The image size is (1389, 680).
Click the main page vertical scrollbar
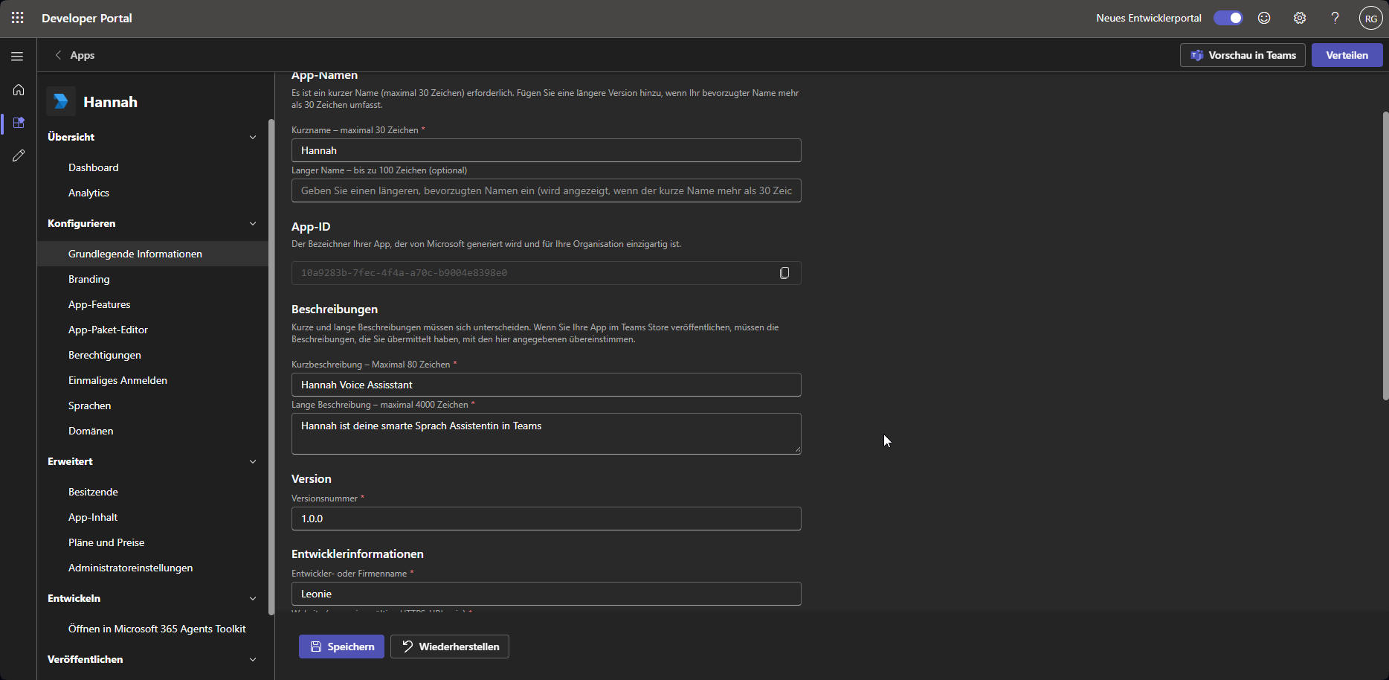pos(1385,256)
